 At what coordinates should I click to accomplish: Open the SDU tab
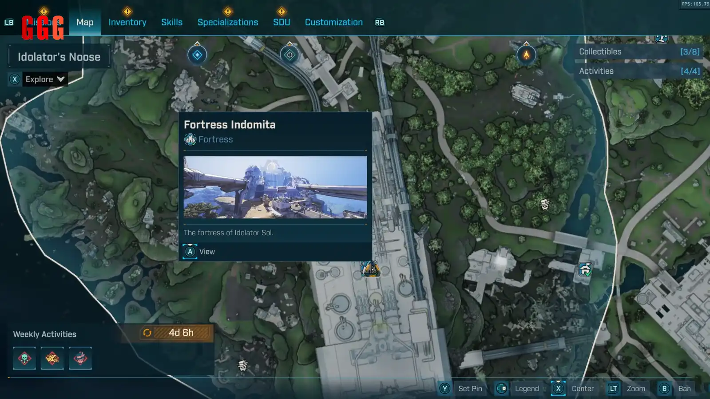(282, 22)
